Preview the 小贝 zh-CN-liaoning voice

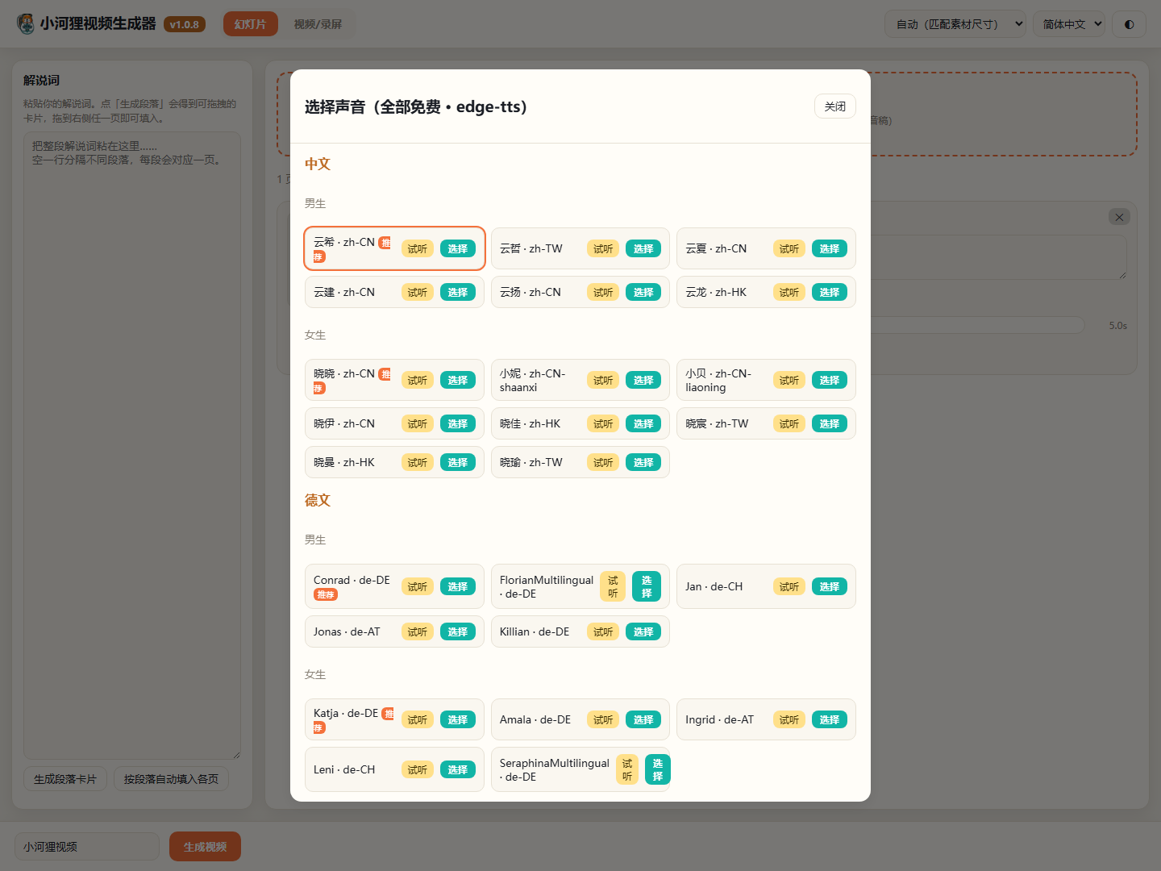[789, 381]
